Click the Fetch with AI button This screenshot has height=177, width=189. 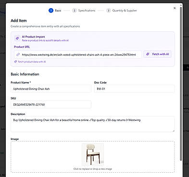pos(157,54)
